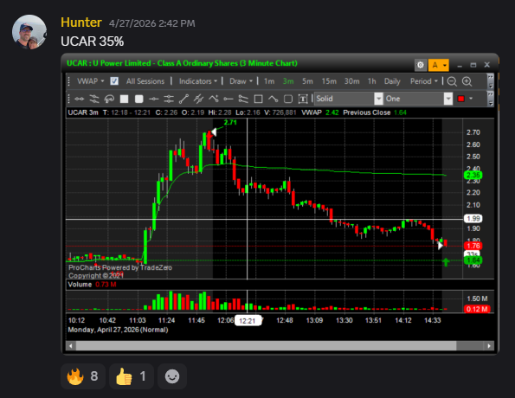Click the red 1.76 current price label
The image size is (515, 398).
473,246
